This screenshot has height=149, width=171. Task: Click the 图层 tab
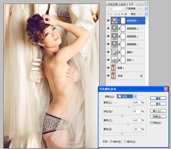131,4
